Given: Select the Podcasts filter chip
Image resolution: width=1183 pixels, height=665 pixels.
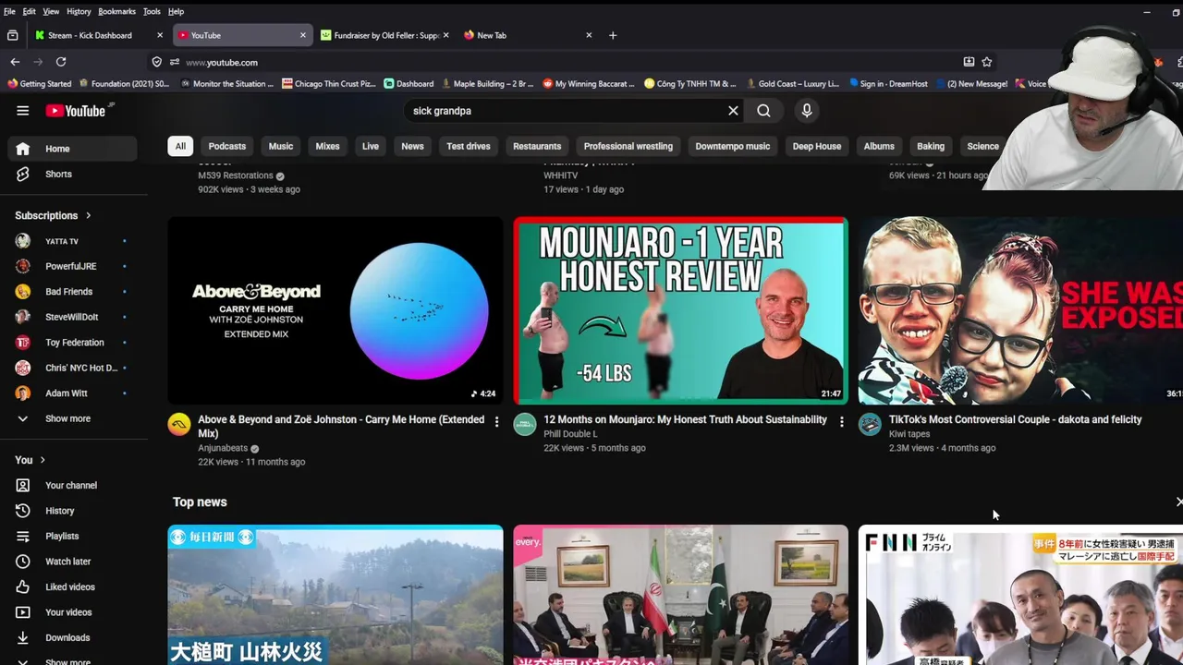Looking at the screenshot, I should click(227, 146).
